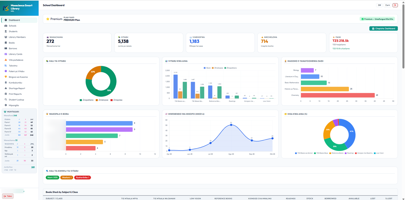Toggle Zimepotea legend in Hali ya Vitabu chart
The image size is (405, 200).
click(116, 100)
